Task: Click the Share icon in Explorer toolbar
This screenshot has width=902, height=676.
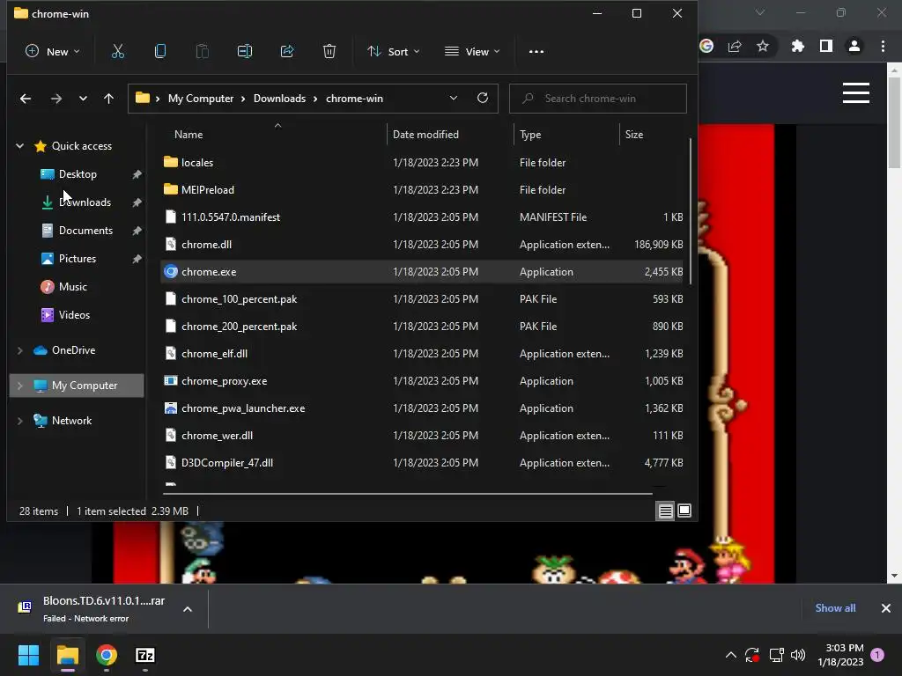Action: point(287,52)
